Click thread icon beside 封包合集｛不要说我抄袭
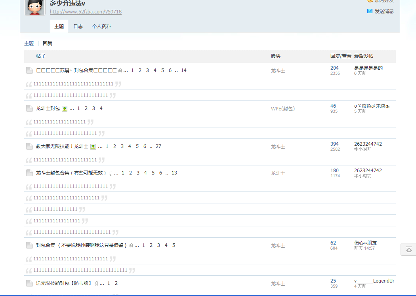 (x=29, y=245)
